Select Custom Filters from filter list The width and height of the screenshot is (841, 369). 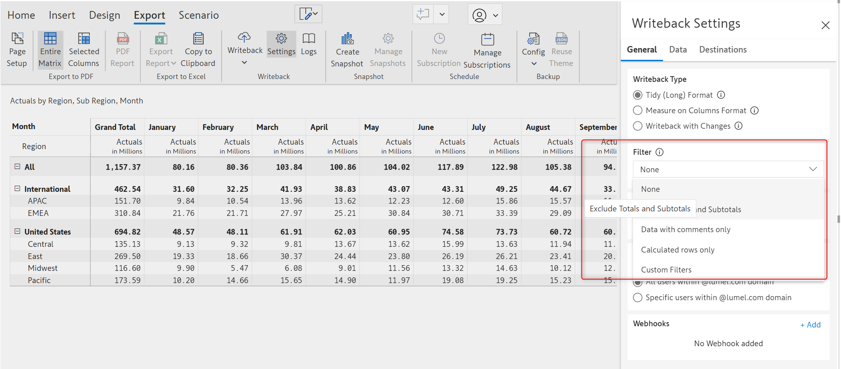[666, 270]
